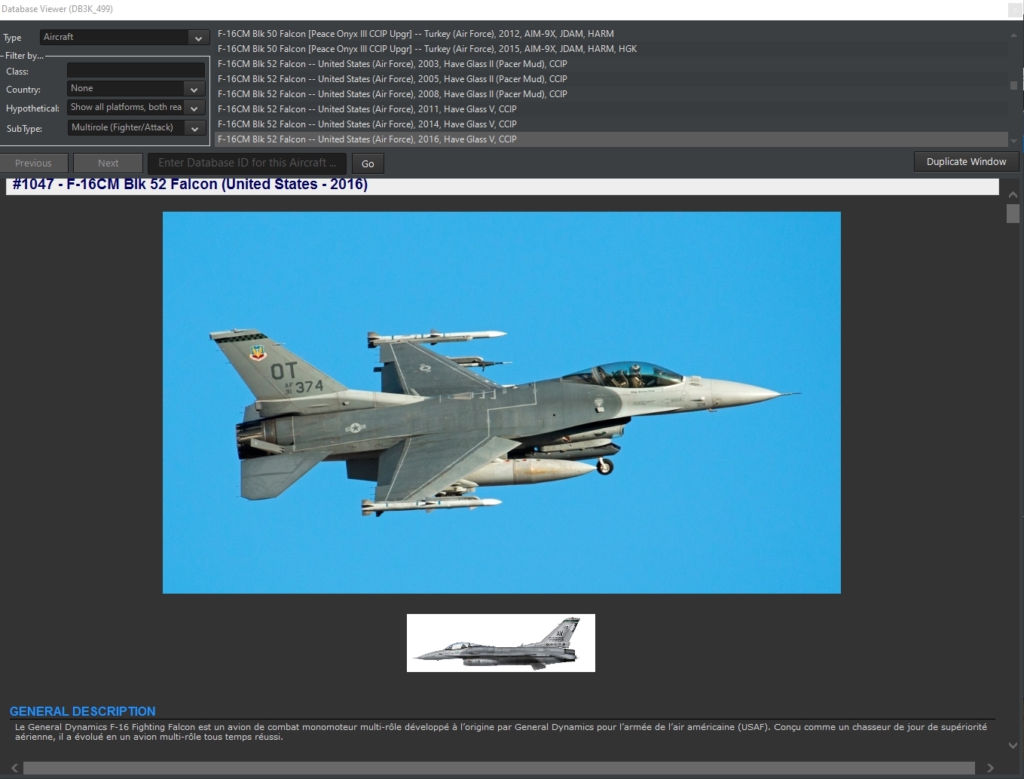Click the aircraft list scroll up arrow
Viewport: 1024px width, 779px height.
[x=1013, y=35]
